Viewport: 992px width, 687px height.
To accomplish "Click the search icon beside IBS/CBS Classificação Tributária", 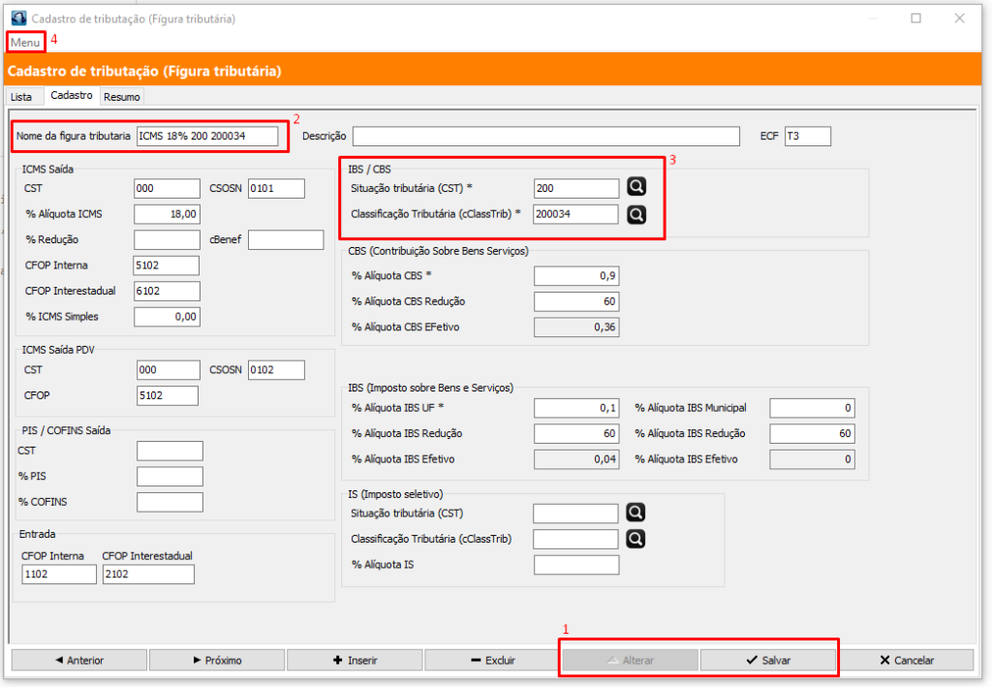I will tap(635, 214).
